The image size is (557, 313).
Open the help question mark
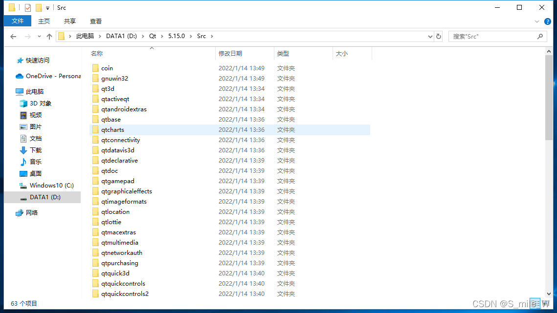click(548, 21)
